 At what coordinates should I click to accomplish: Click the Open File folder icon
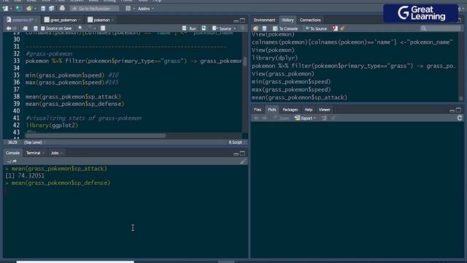pos(29,9)
